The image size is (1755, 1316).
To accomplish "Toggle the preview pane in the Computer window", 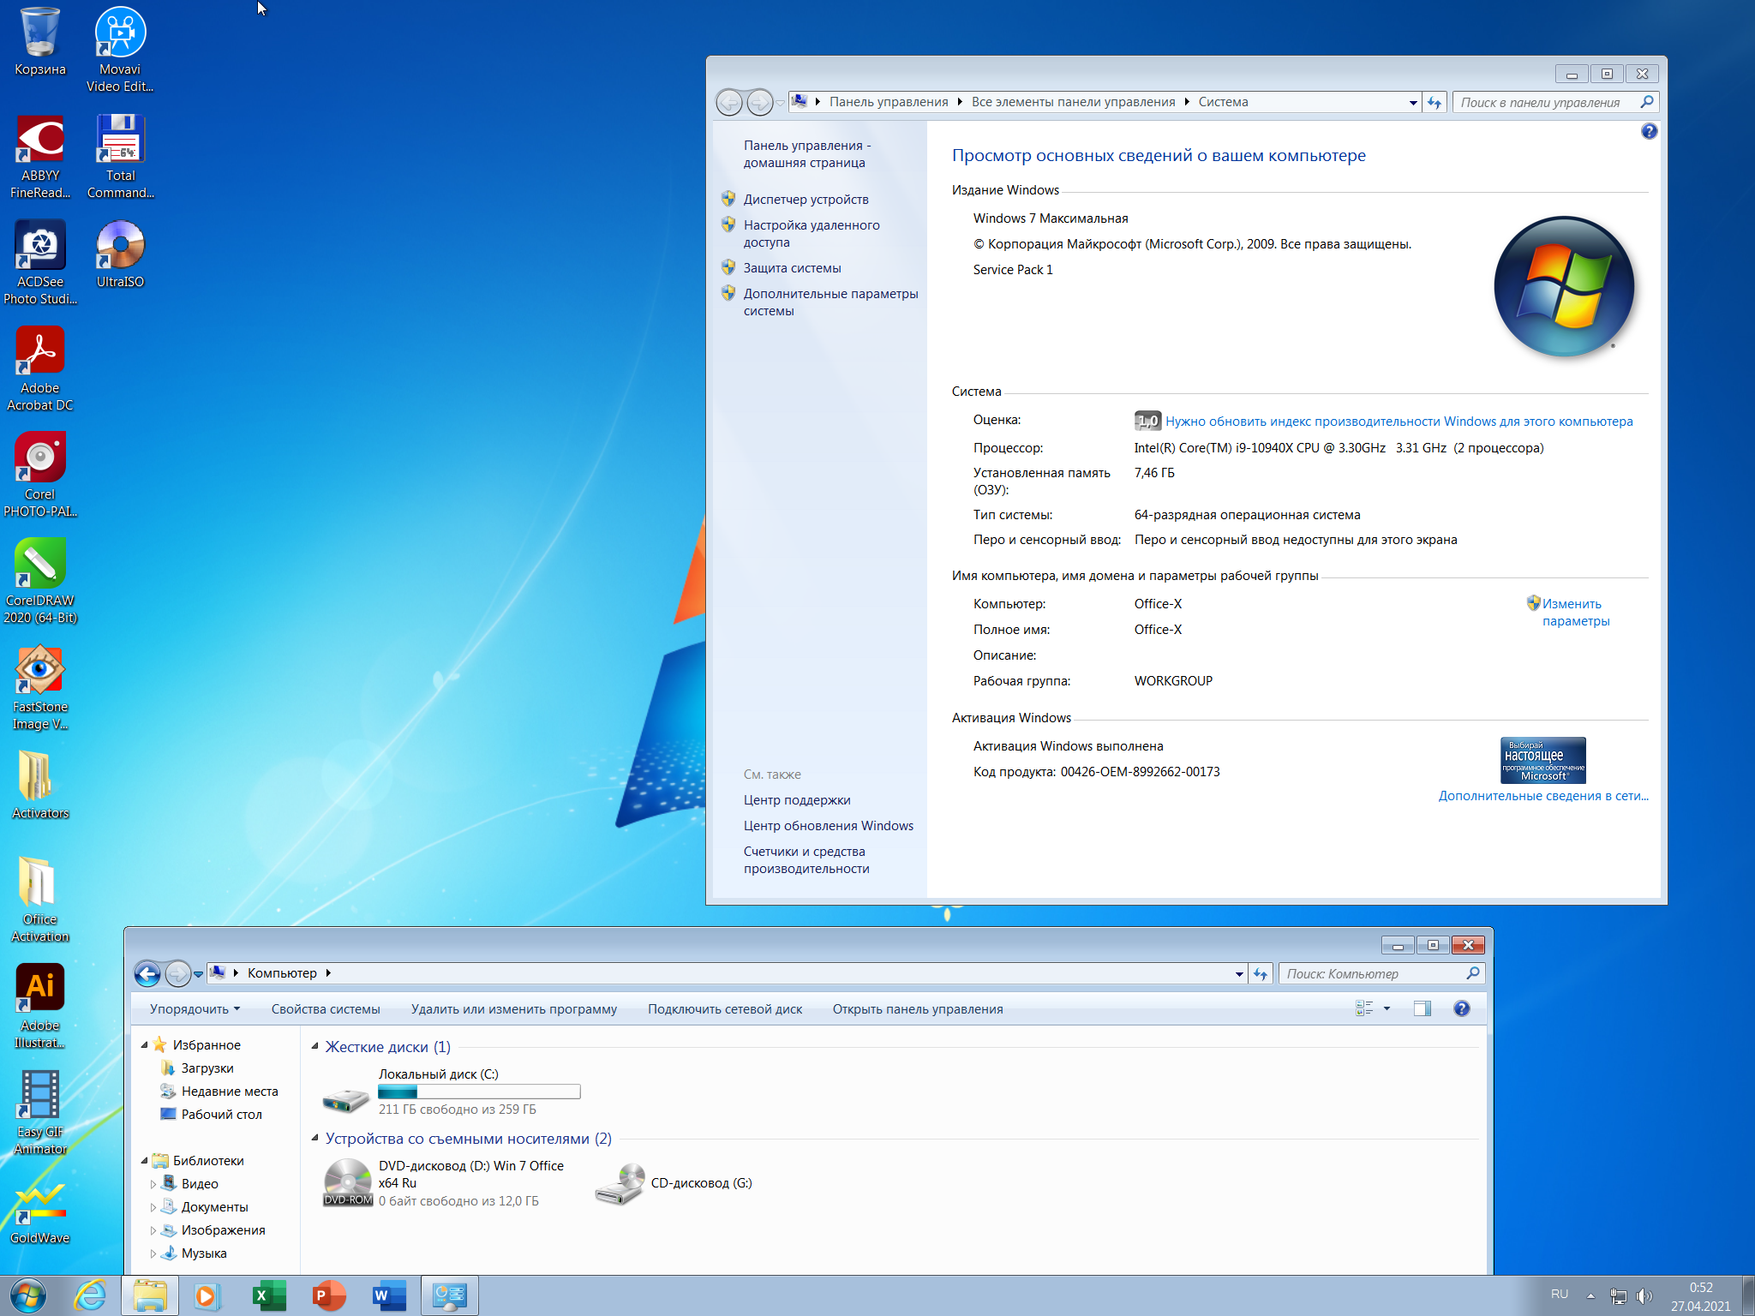I will click(1423, 1008).
